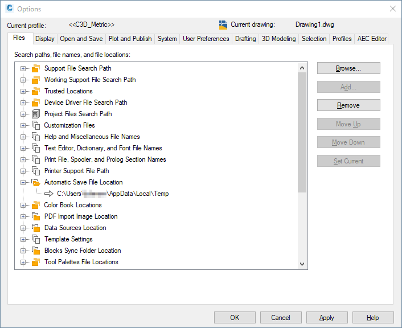Expand the Template Settings node
402x328 pixels.
tap(23, 240)
